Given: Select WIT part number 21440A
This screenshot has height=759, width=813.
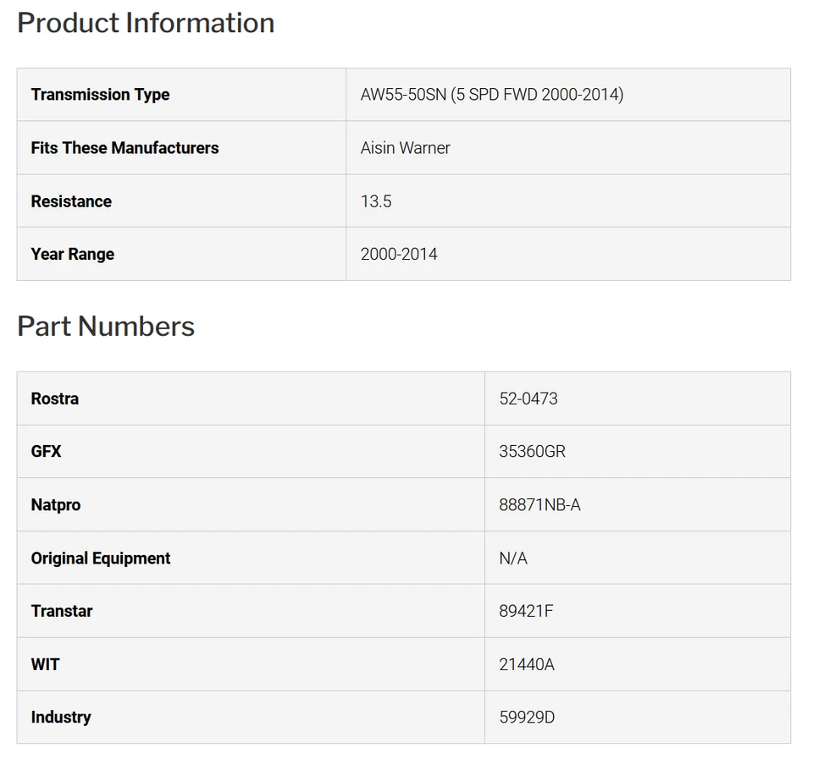Looking at the screenshot, I should coord(526,664).
